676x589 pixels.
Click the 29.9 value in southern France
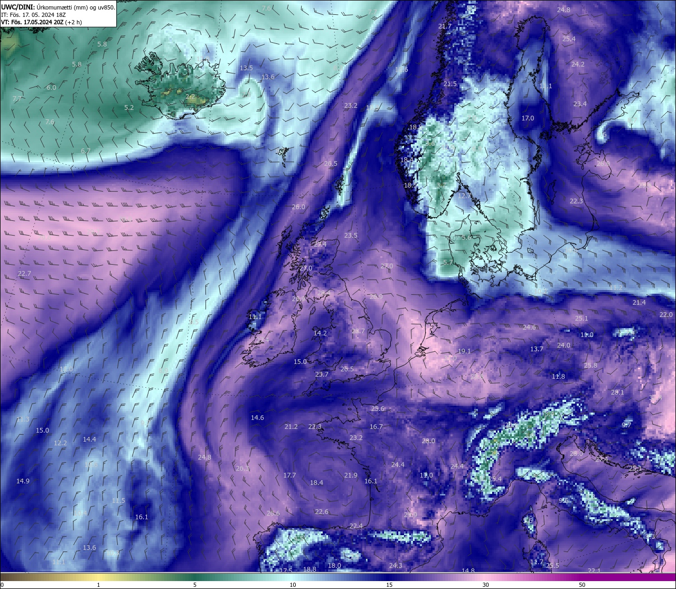pyautogui.click(x=410, y=515)
